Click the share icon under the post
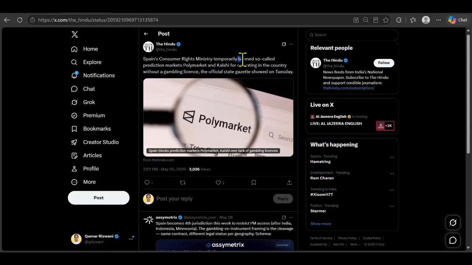This screenshot has height=265, width=472. [289, 183]
